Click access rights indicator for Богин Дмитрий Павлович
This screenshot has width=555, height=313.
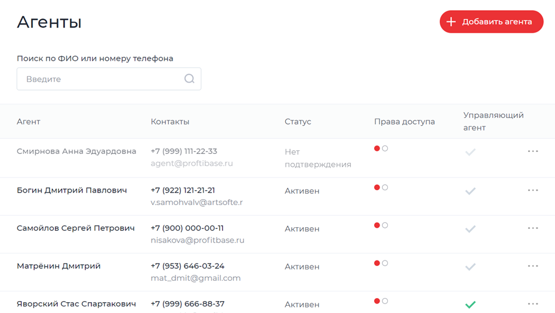point(381,187)
